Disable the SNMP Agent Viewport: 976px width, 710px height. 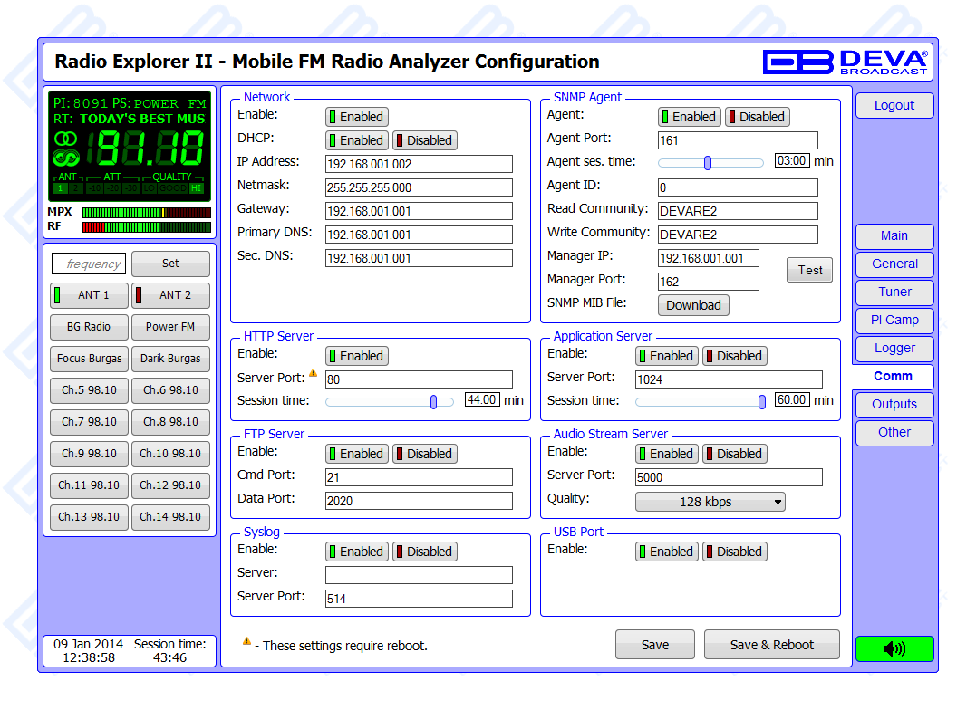tap(757, 117)
